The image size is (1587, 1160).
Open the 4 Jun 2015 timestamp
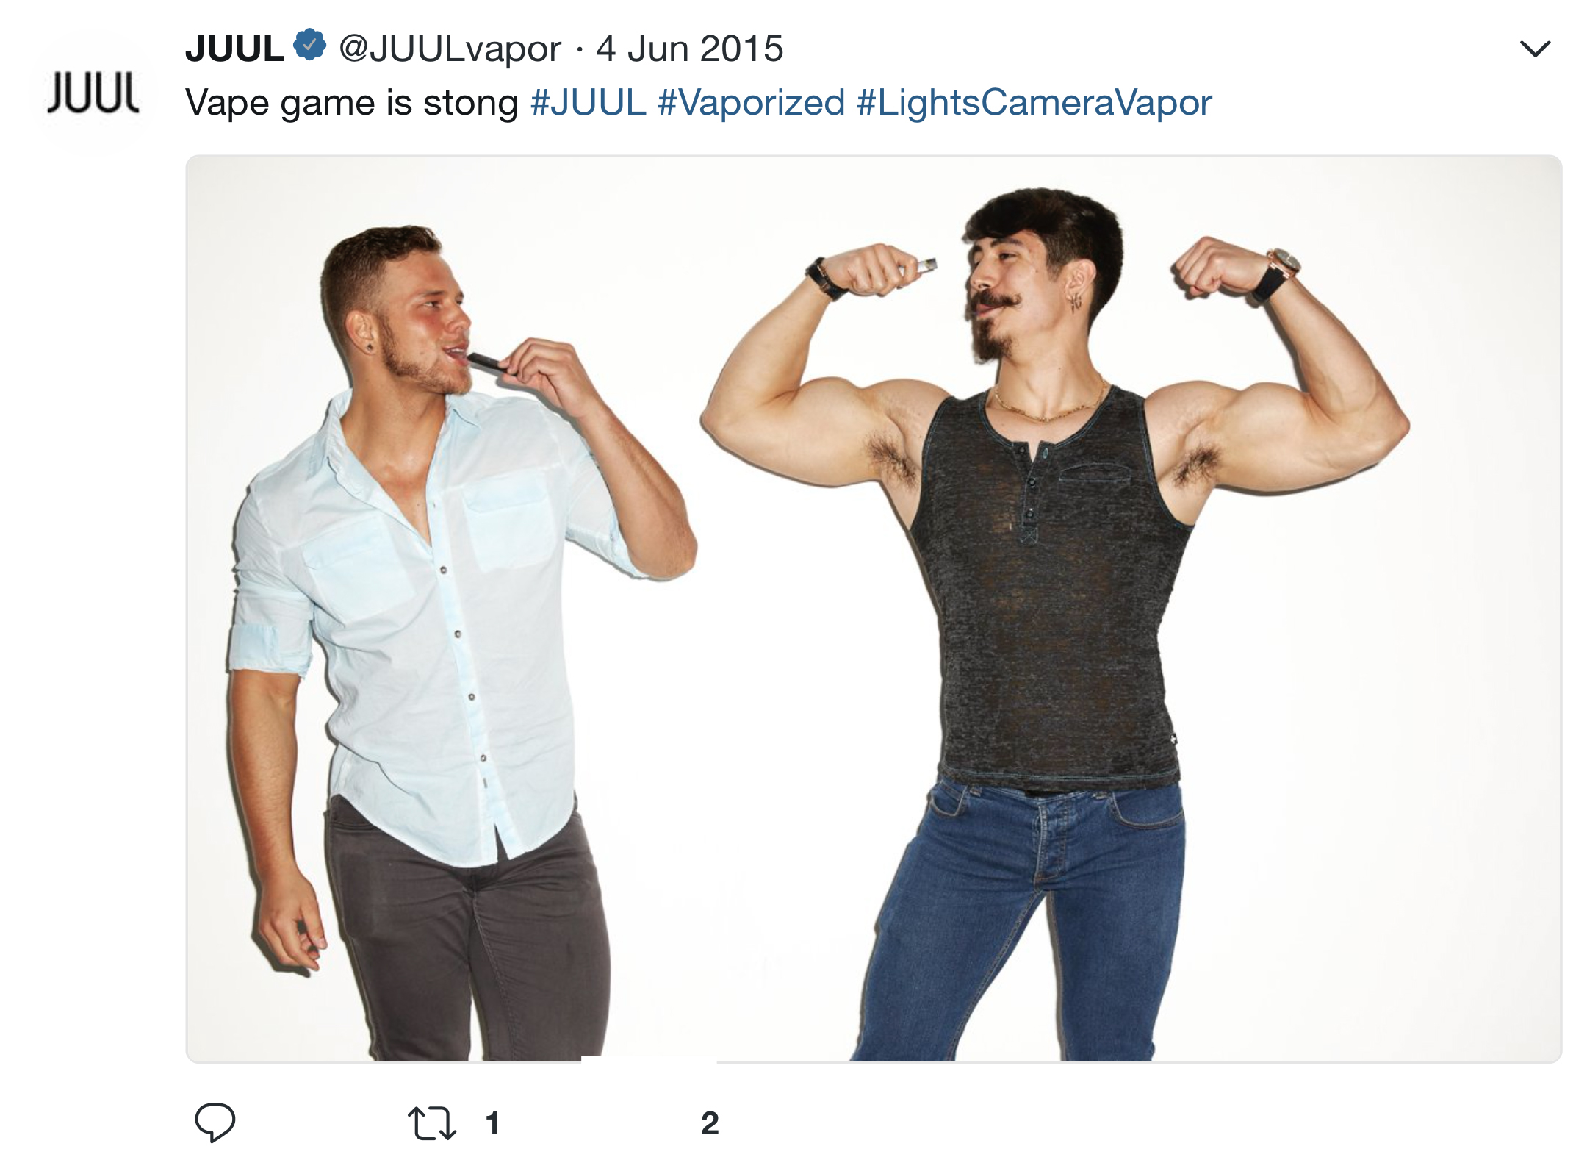(689, 49)
